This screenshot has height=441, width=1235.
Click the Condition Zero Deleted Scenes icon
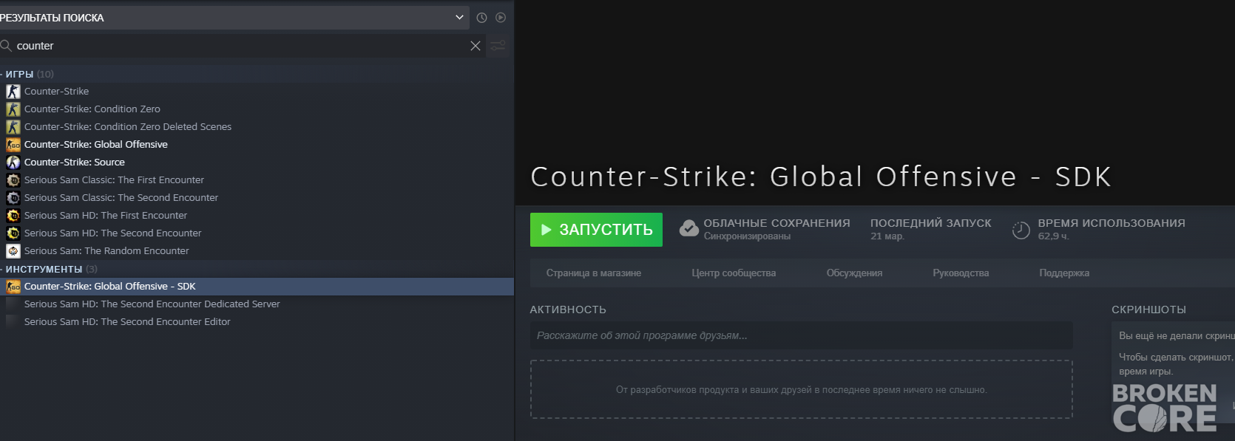13,127
